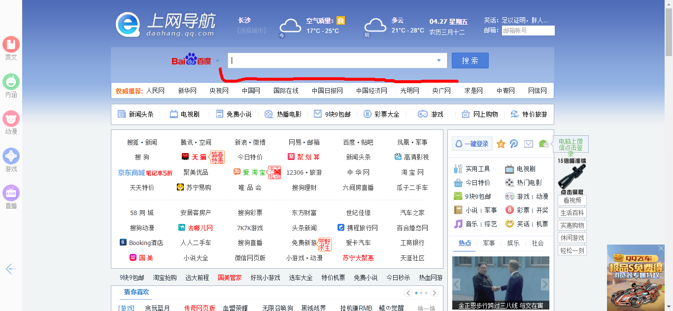
Task: Open the 工商银行 link
Action: [412, 243]
